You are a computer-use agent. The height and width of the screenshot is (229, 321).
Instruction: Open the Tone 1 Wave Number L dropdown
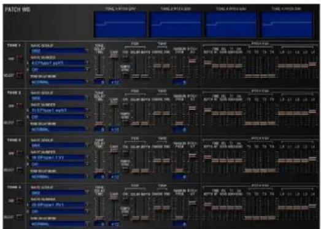(59, 63)
